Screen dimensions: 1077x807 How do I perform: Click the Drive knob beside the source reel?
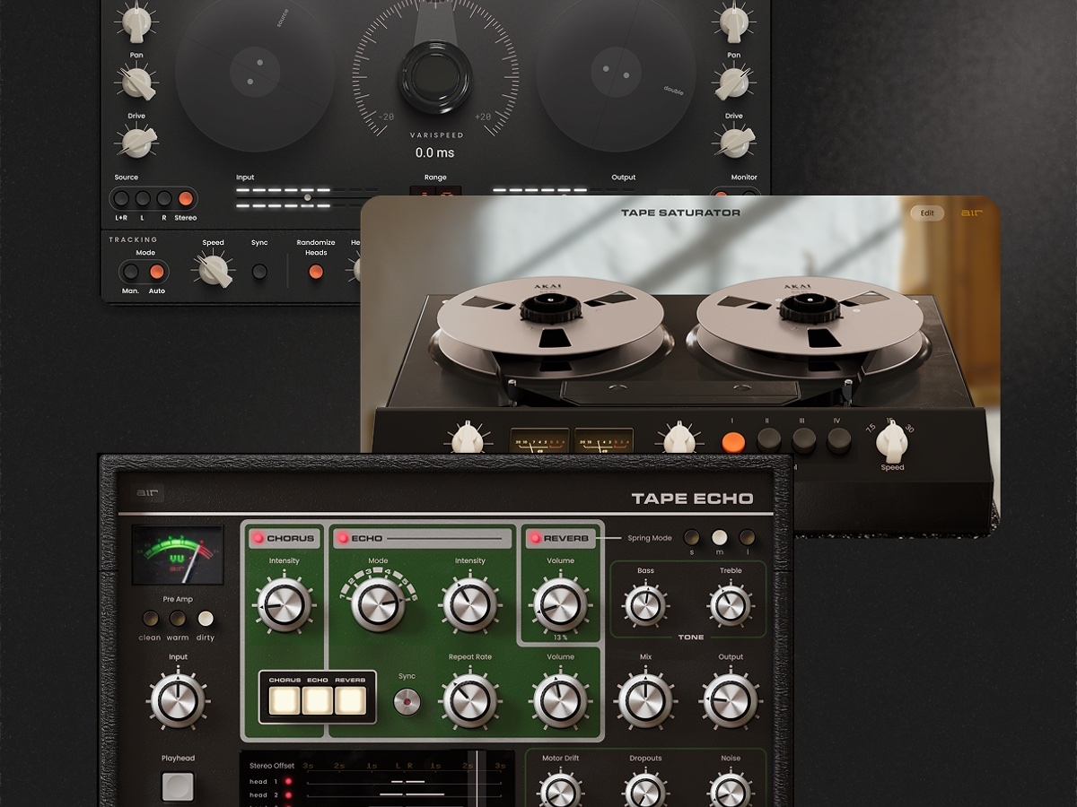(x=136, y=142)
